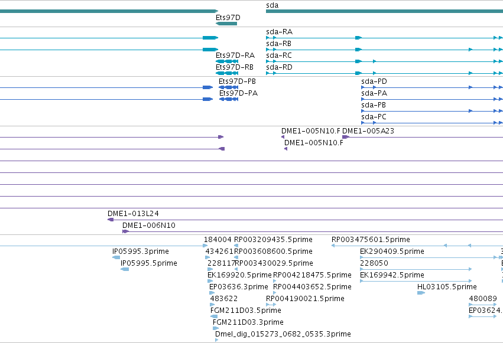The image size is (503, 343).
Task: Select RP004190021.5prime EST label
Action: point(305,299)
